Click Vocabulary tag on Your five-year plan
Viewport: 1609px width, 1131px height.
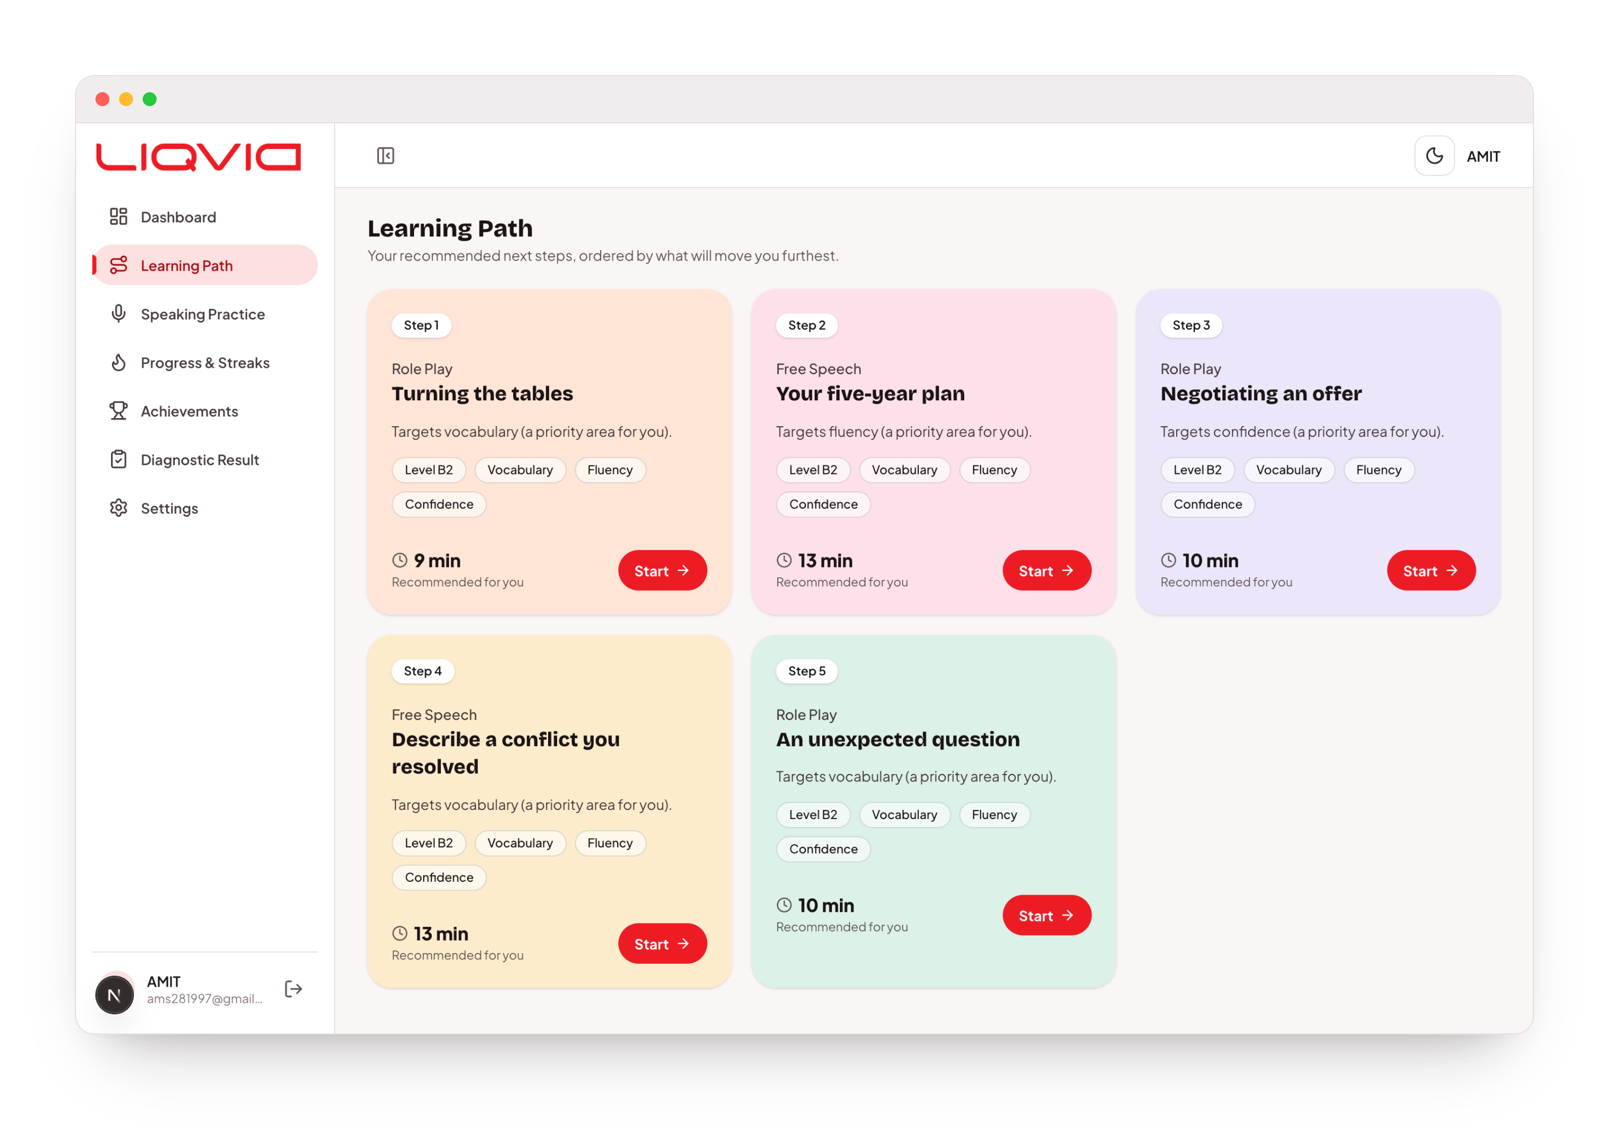pos(904,470)
